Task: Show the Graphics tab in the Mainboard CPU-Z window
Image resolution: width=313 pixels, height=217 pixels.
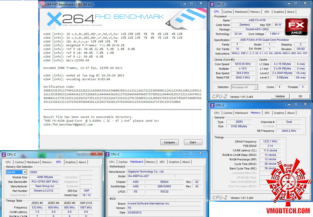Action: 174,162
